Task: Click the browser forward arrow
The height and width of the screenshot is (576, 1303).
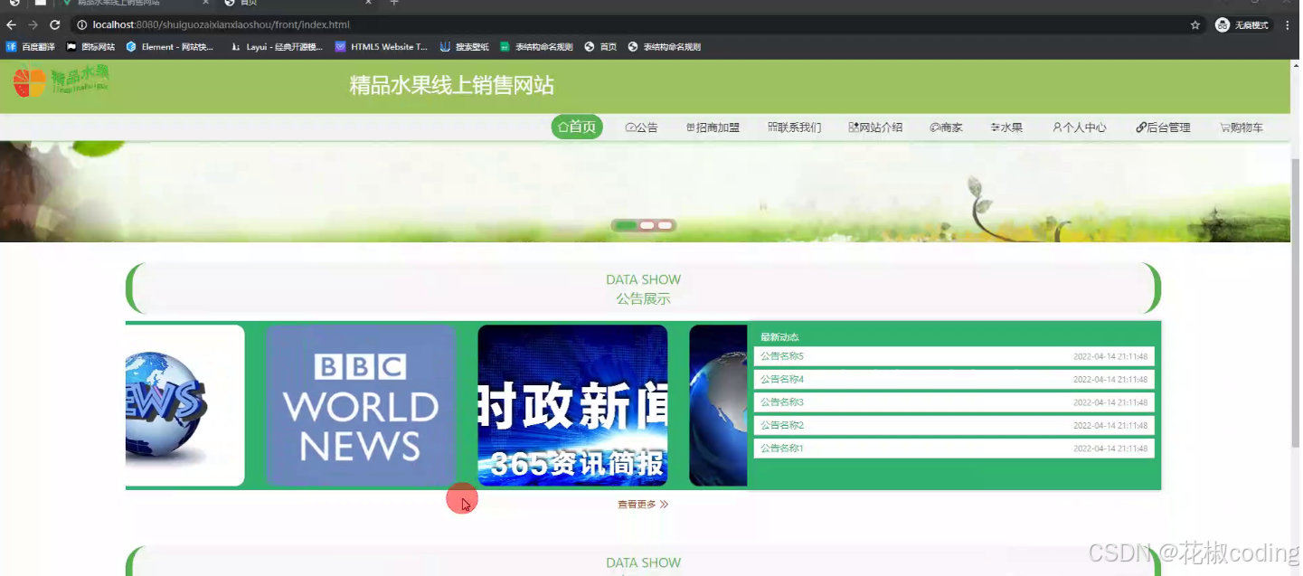Action: (x=33, y=25)
